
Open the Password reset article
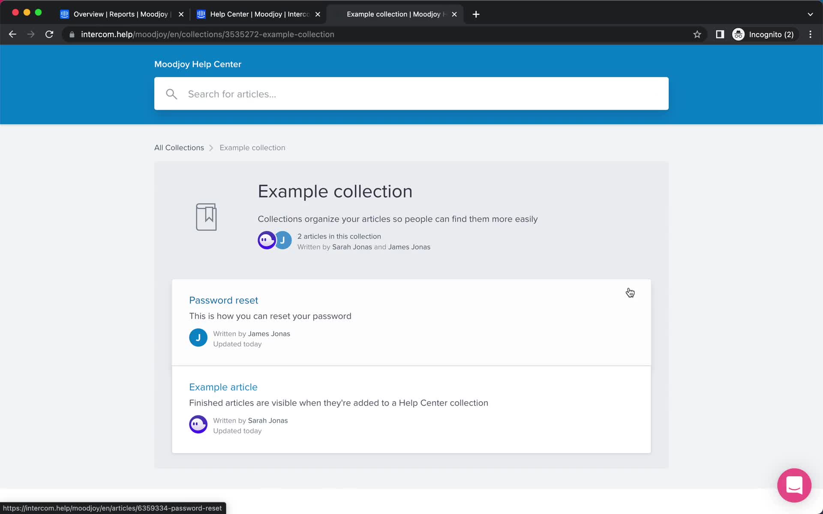coord(223,300)
